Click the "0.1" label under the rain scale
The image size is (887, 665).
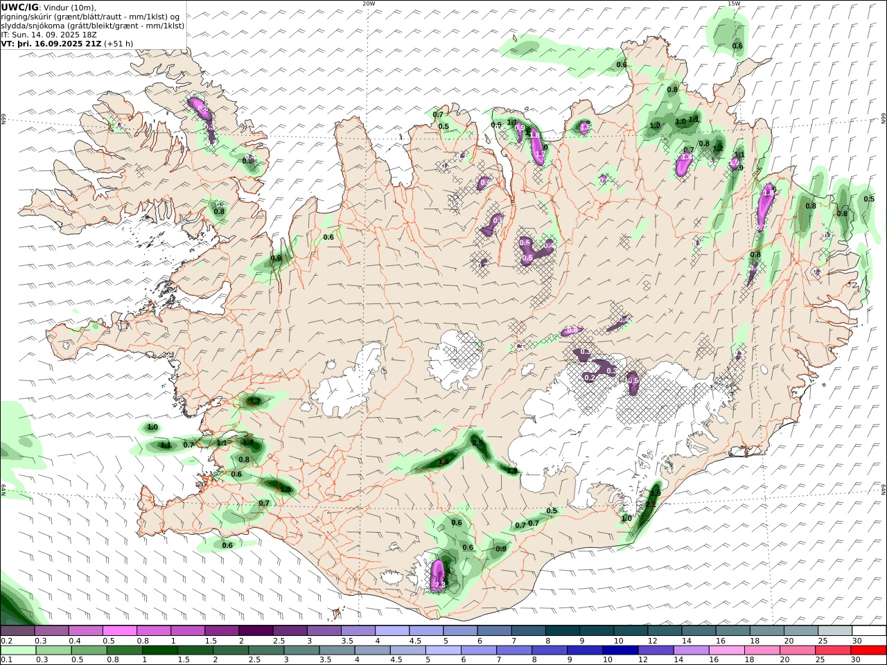click(x=6, y=659)
